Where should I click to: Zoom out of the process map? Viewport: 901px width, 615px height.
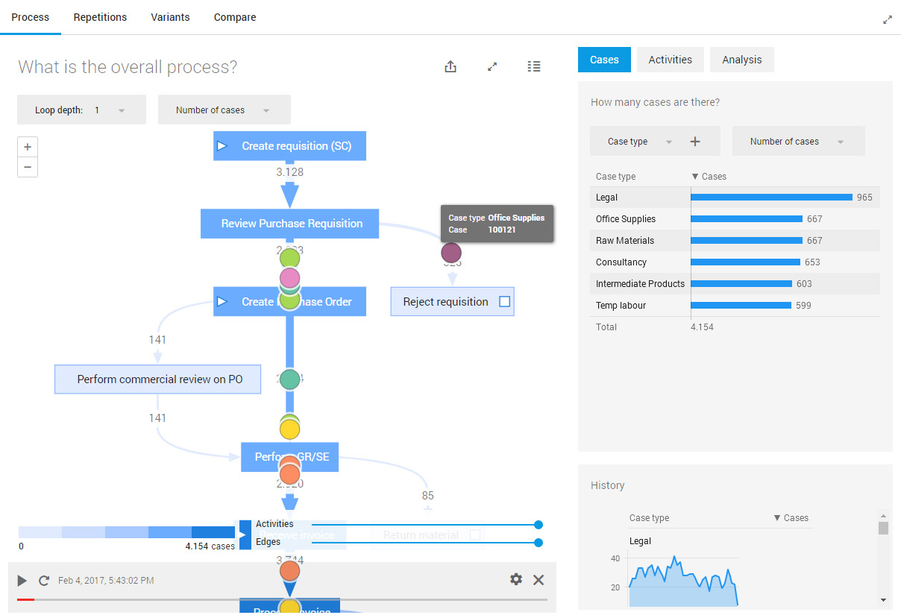[28, 167]
